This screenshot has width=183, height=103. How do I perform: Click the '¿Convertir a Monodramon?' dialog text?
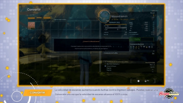pyautogui.click(x=91, y=41)
